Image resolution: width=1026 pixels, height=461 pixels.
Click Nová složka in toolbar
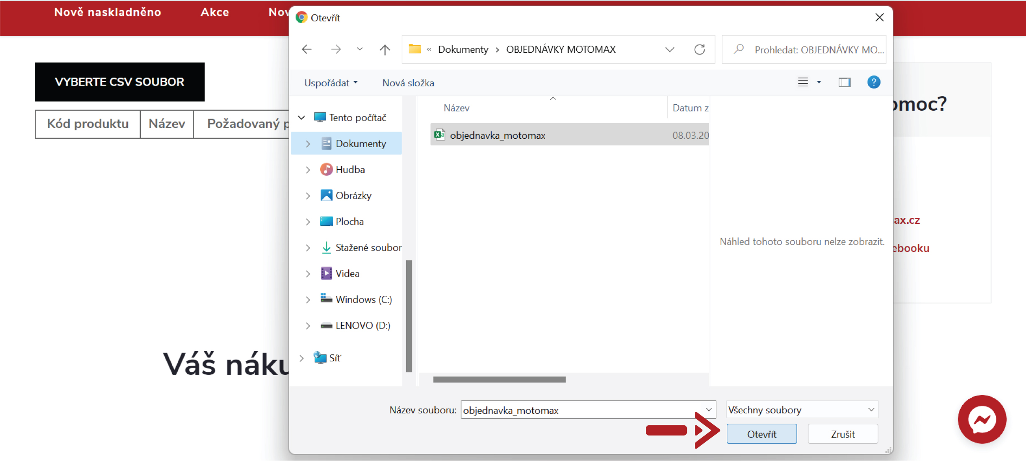pos(408,83)
